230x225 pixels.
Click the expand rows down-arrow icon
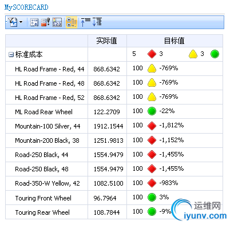click(97, 22)
